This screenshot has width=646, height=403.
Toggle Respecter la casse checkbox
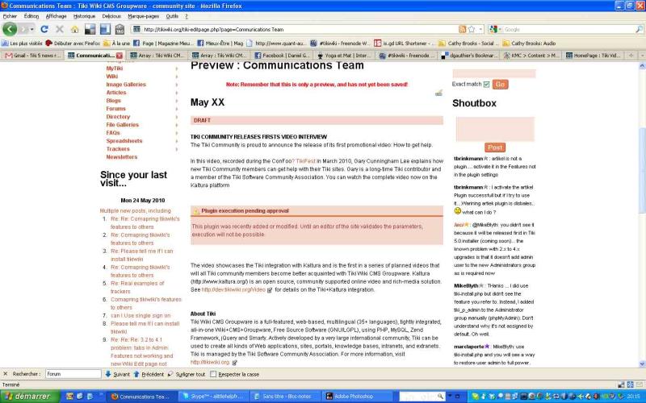[x=213, y=374]
